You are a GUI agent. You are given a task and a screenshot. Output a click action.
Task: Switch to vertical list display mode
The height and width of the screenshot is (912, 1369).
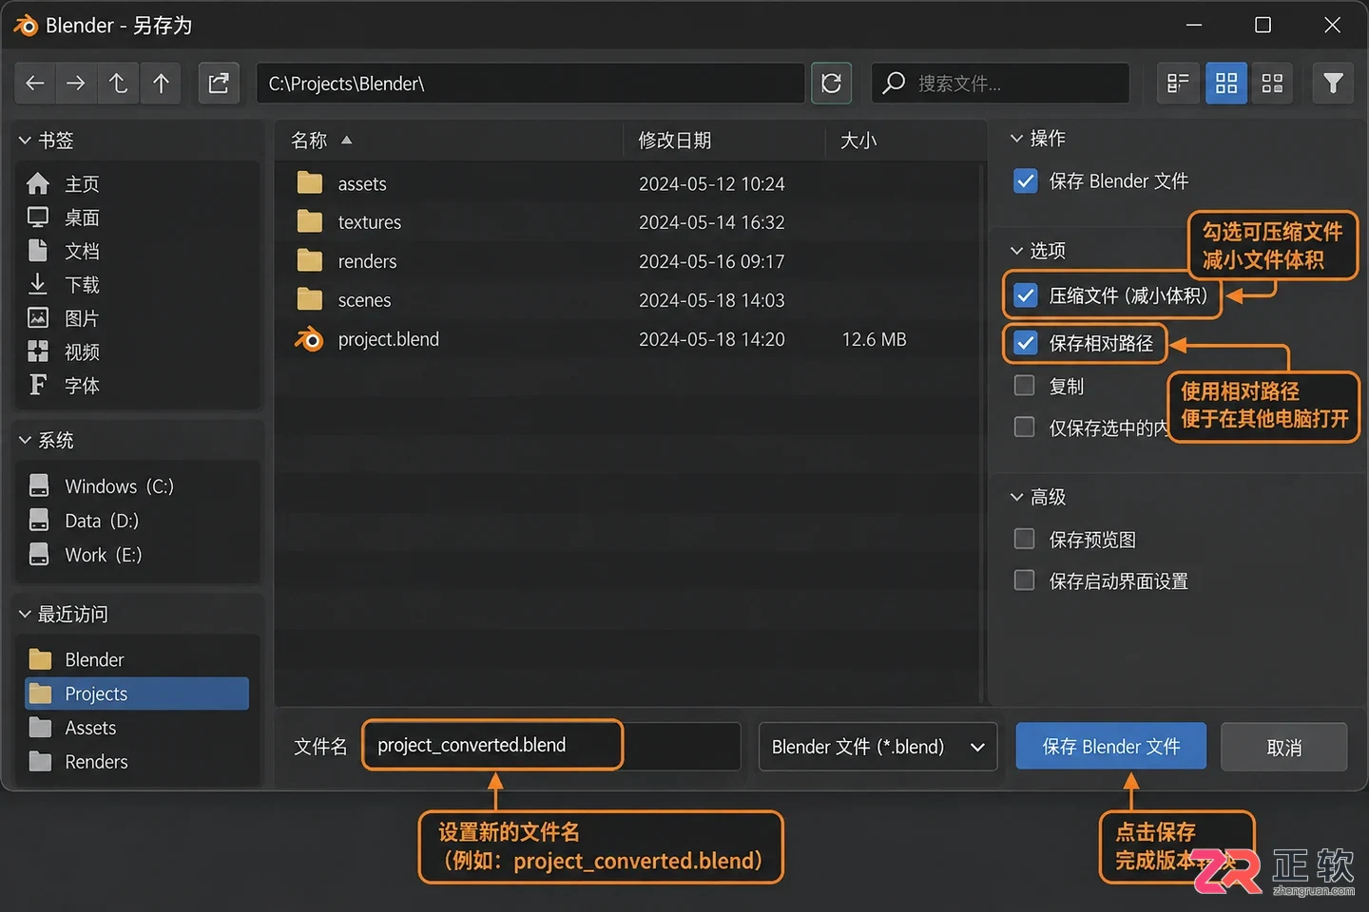1178,84
